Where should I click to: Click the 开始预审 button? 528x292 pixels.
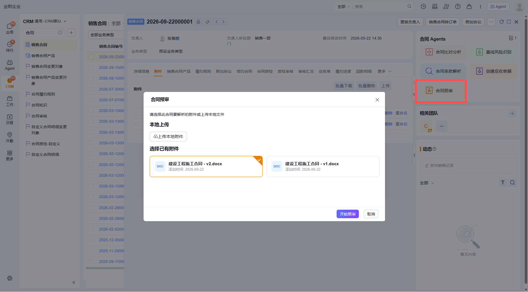[x=348, y=214]
